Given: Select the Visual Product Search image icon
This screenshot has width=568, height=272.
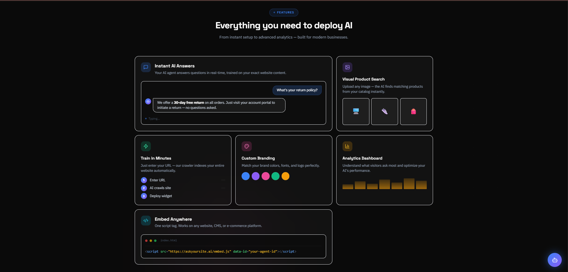Looking at the screenshot, I should coord(347,67).
